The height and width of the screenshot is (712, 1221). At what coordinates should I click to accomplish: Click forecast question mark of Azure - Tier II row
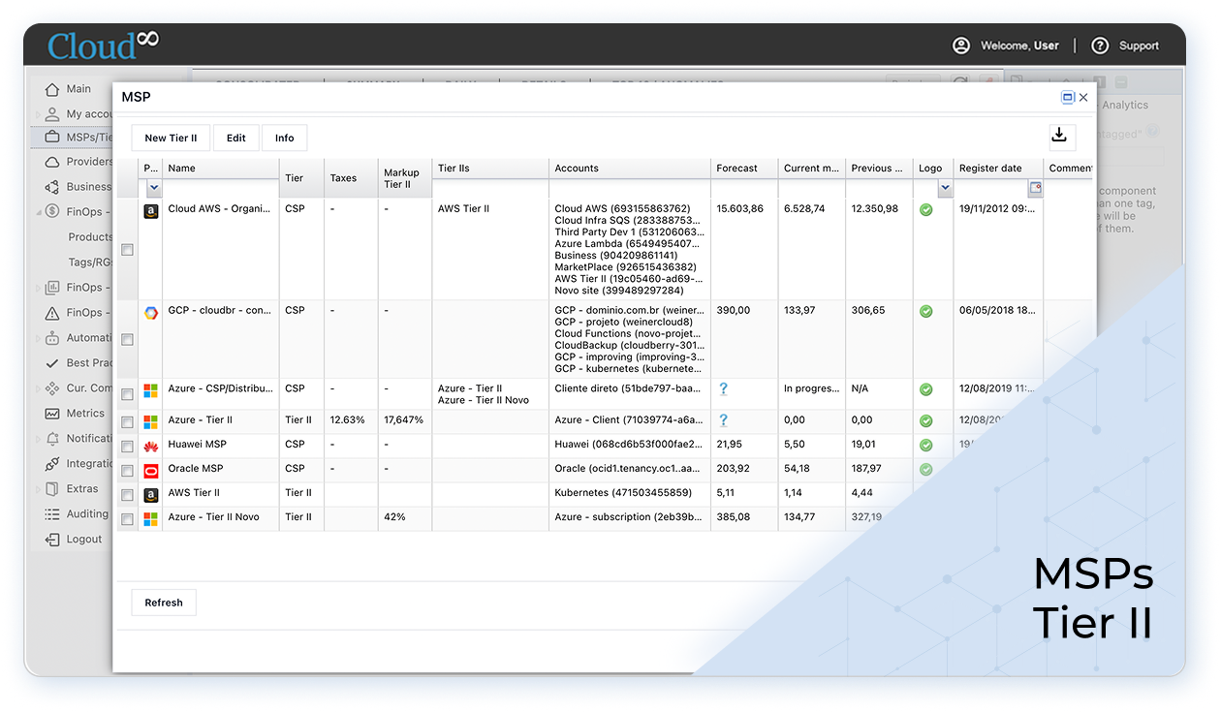click(x=723, y=420)
